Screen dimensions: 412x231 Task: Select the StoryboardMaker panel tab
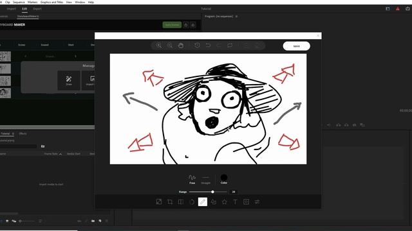[28, 16]
